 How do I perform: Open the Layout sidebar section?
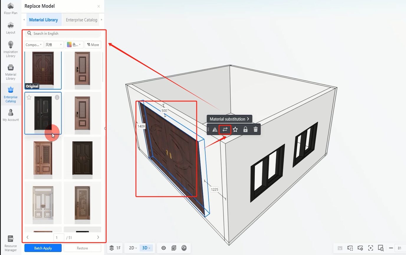pos(11,28)
